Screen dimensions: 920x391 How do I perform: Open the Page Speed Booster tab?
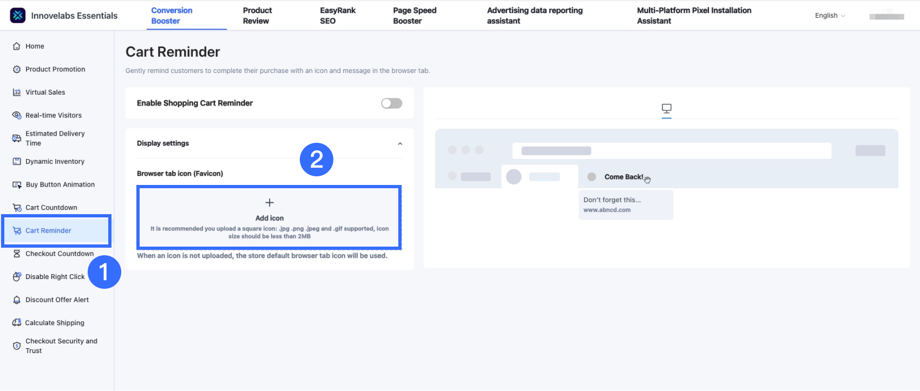pos(415,16)
